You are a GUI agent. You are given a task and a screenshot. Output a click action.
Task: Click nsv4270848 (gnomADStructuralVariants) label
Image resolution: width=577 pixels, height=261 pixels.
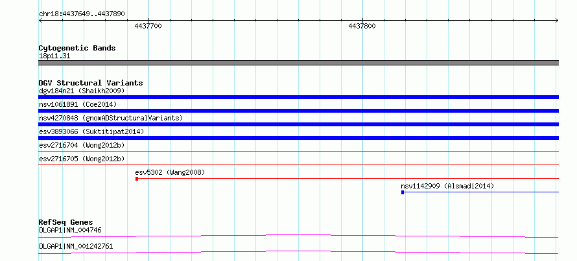[x=111, y=118]
